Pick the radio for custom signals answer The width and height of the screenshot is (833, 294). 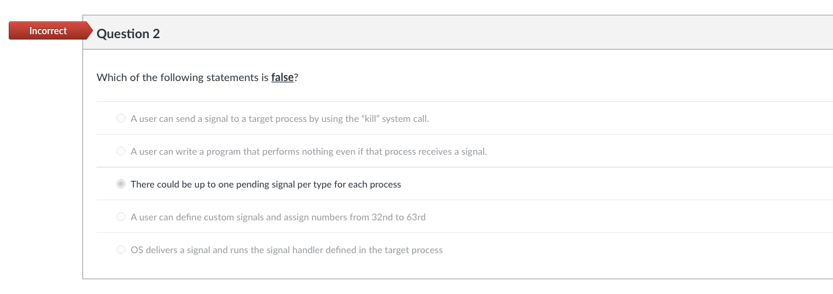121,217
